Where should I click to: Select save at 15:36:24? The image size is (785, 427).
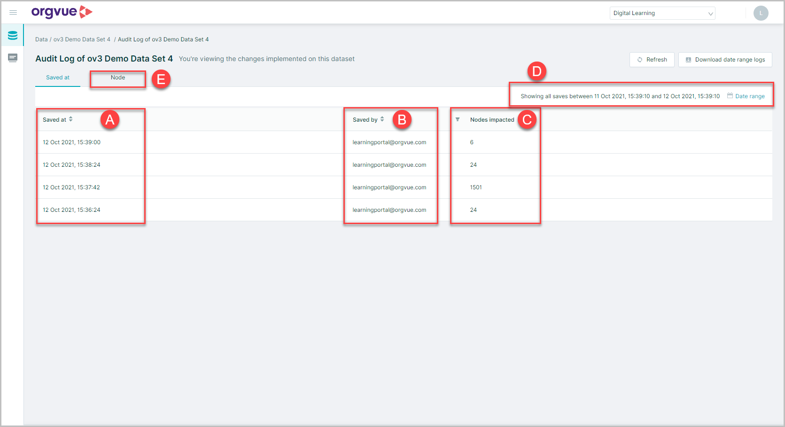pos(404,210)
